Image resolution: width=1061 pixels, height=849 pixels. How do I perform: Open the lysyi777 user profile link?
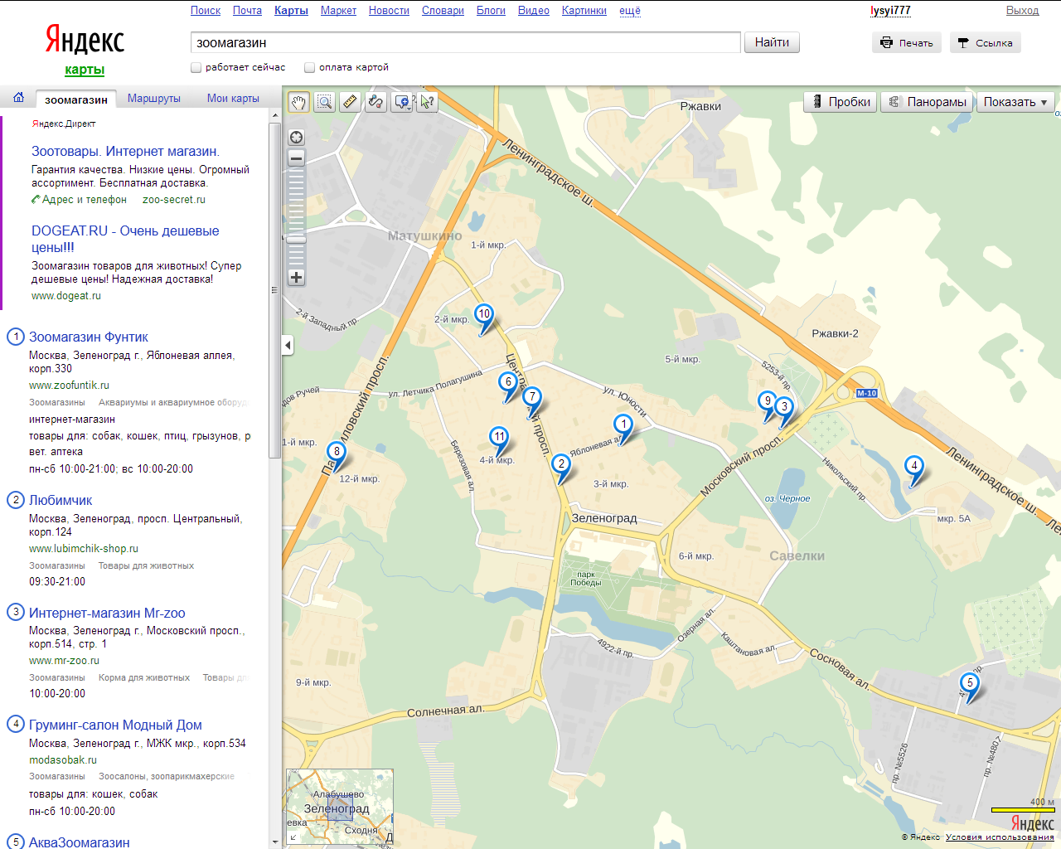(890, 10)
